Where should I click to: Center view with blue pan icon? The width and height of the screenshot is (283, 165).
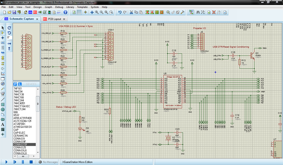tap(92, 12)
